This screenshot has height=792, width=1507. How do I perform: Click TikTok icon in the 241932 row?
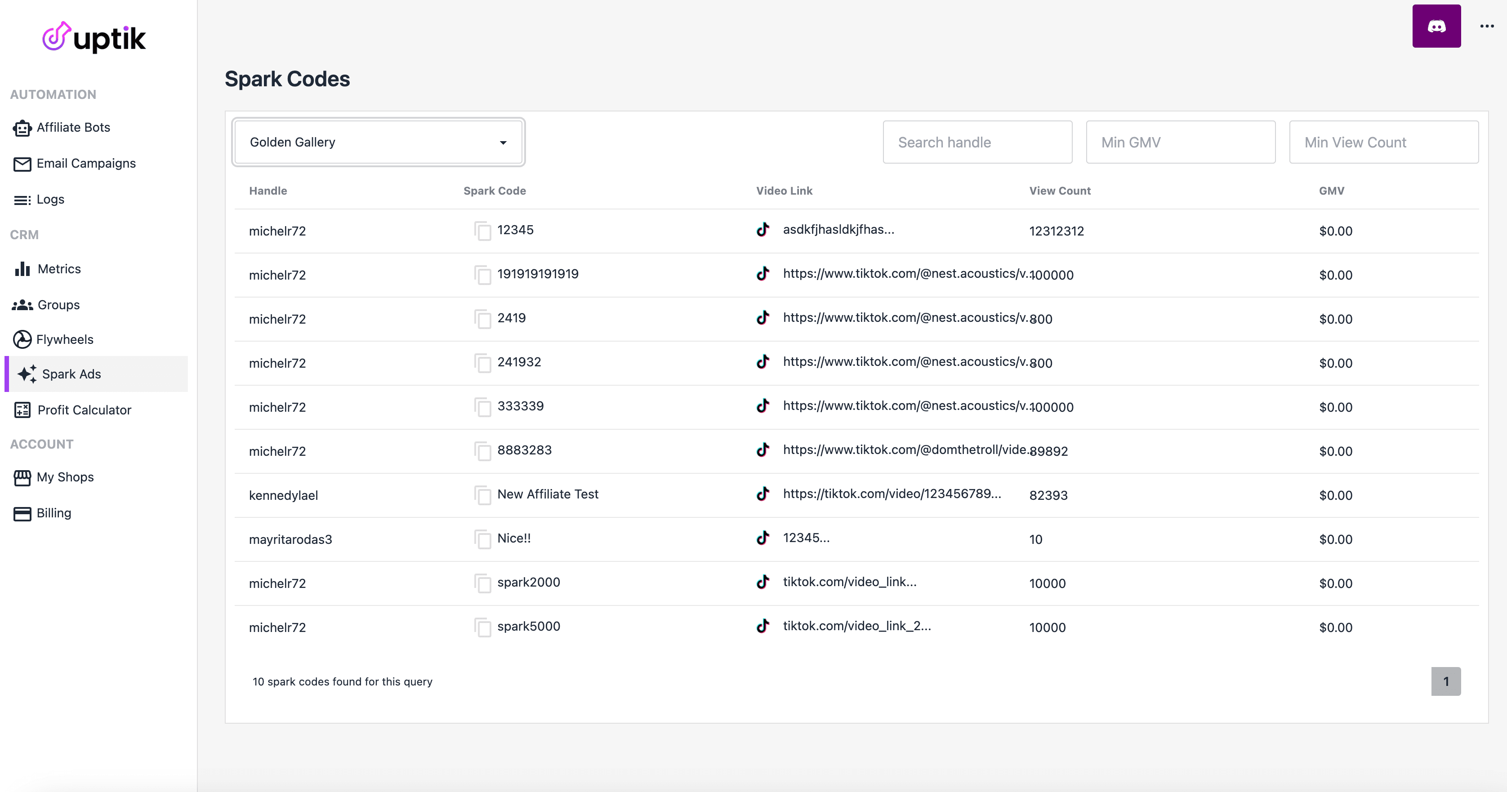pyautogui.click(x=763, y=361)
